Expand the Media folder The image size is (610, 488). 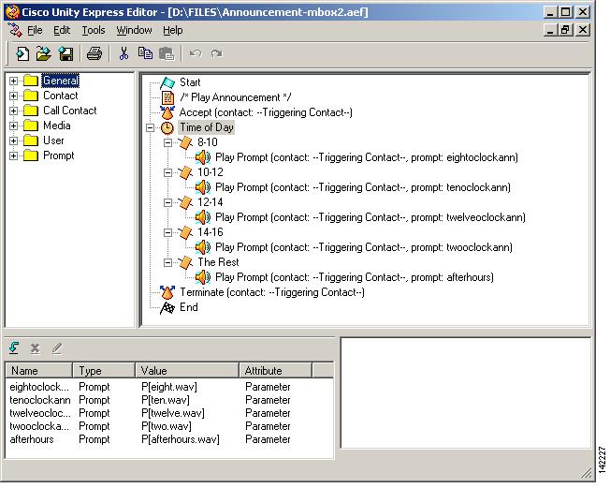tap(14, 126)
